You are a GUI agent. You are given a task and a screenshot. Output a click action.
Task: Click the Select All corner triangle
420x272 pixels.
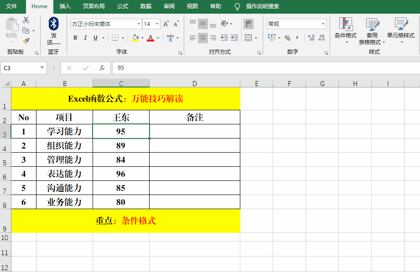(x=7, y=83)
